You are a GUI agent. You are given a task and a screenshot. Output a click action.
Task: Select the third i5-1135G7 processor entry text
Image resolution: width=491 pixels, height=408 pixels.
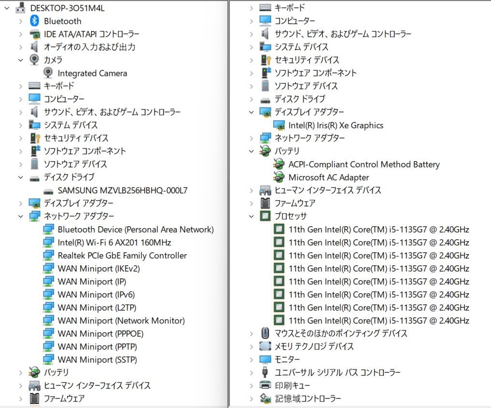coord(379,256)
